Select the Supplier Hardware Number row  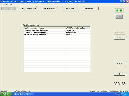pyautogui.click(x=57, y=30)
